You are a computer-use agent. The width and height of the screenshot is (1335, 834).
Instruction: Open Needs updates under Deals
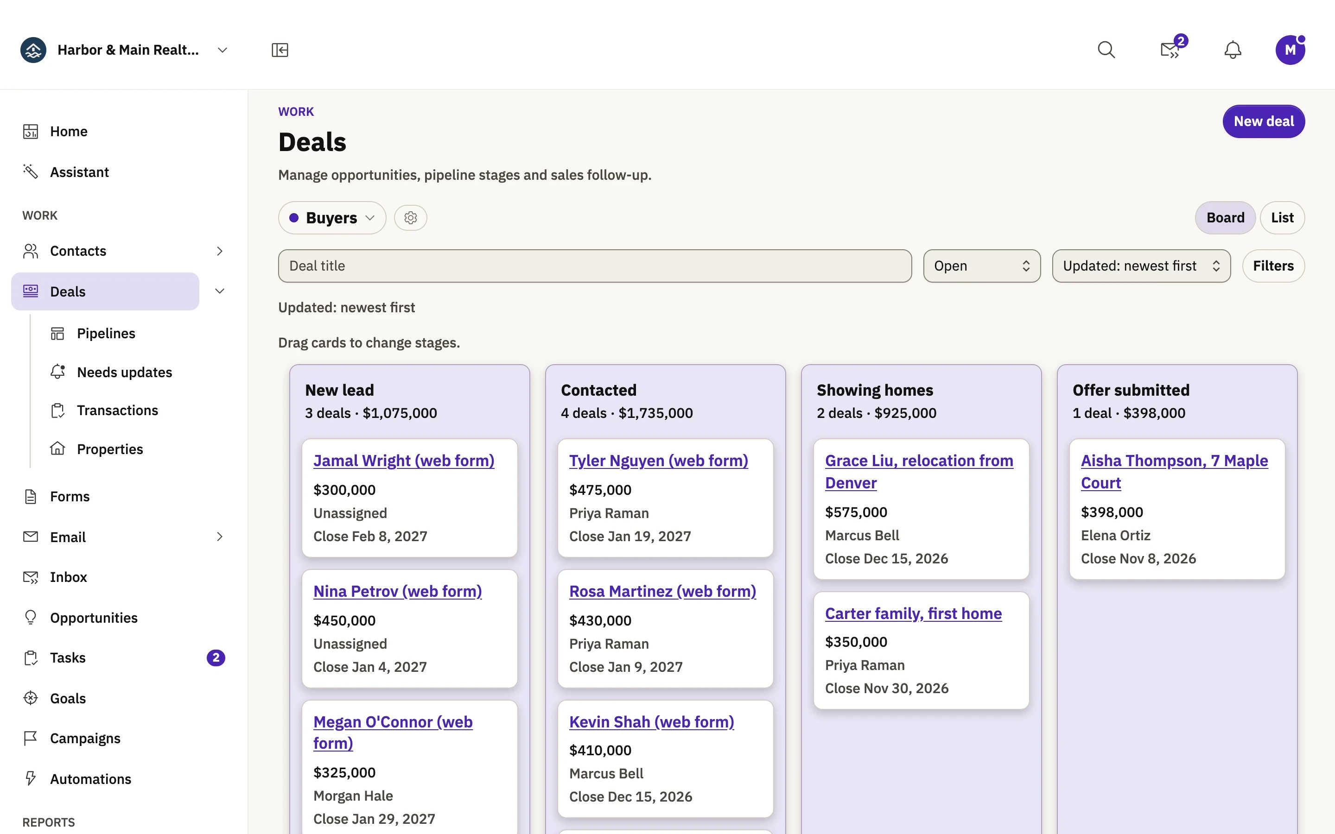pyautogui.click(x=124, y=373)
